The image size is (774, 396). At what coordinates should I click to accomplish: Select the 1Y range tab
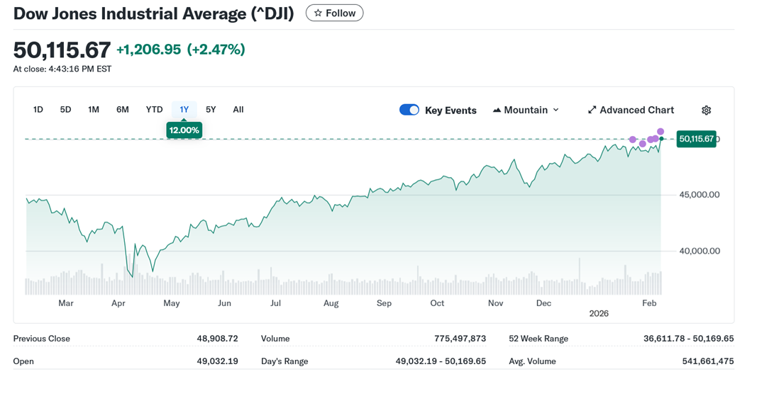point(184,110)
